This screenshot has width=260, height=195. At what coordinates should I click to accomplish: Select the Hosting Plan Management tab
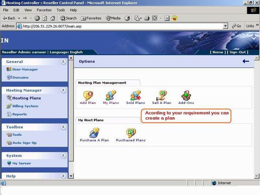pos(108,83)
